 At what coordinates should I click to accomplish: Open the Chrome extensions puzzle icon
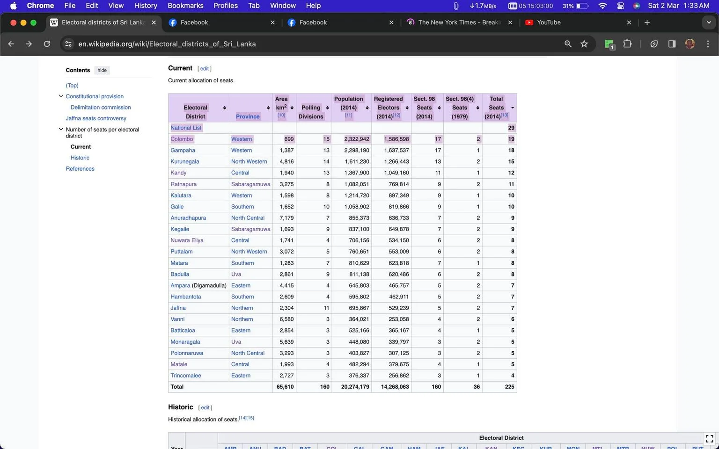point(627,44)
